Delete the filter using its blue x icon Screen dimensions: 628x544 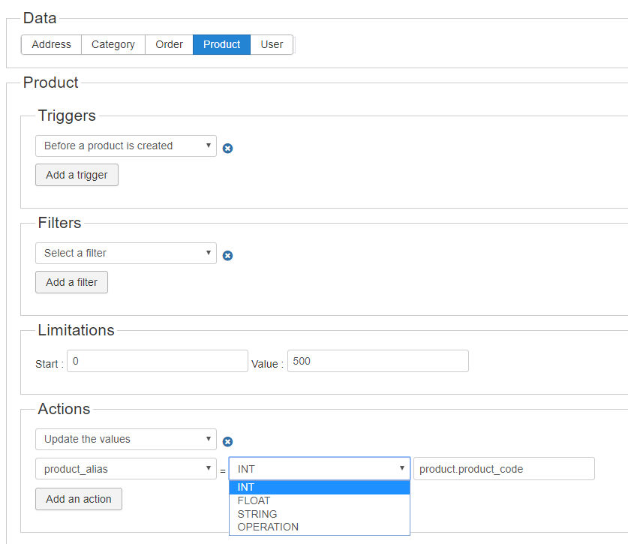(x=227, y=255)
